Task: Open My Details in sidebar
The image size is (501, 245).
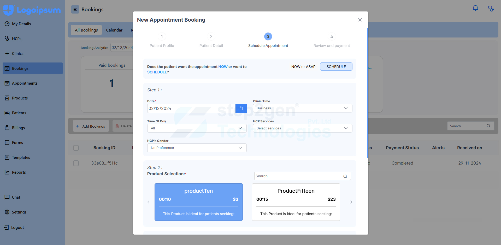Action: 33,24
